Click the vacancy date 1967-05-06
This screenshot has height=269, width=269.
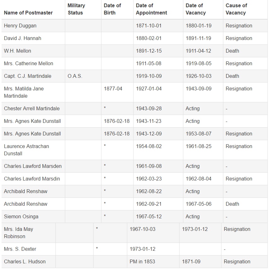(x=198, y=204)
